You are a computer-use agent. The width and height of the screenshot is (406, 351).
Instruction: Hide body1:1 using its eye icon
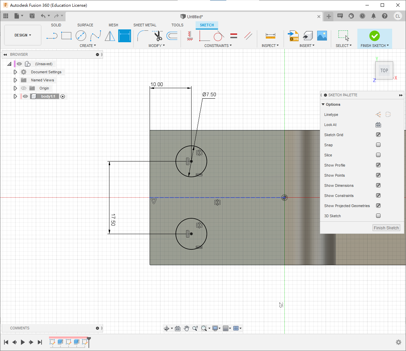[25, 96]
